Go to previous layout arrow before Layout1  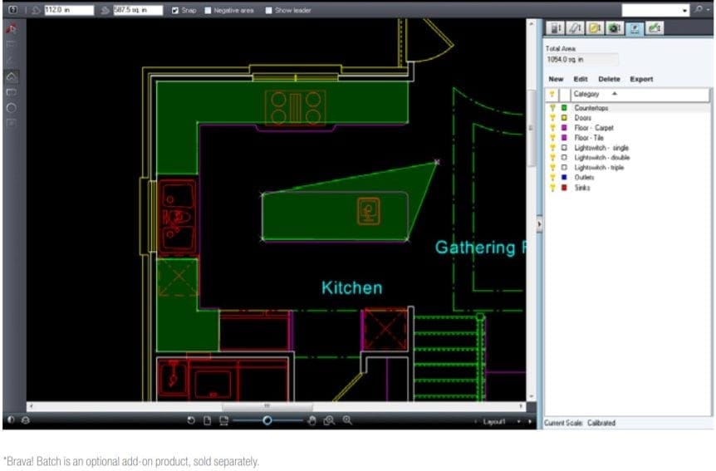(x=475, y=421)
